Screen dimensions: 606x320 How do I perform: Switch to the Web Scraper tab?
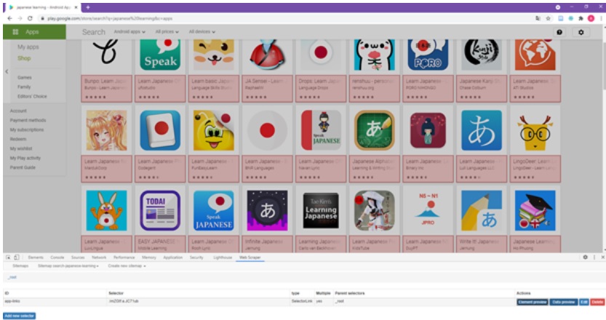tap(251, 257)
